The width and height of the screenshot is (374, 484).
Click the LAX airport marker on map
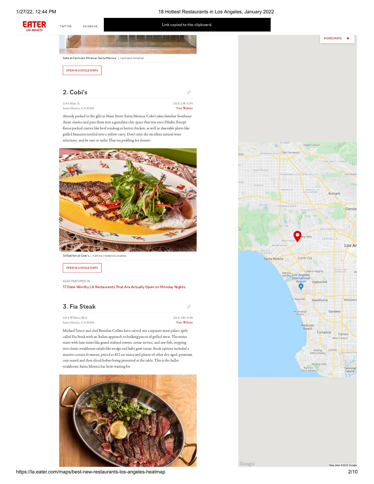(301, 286)
